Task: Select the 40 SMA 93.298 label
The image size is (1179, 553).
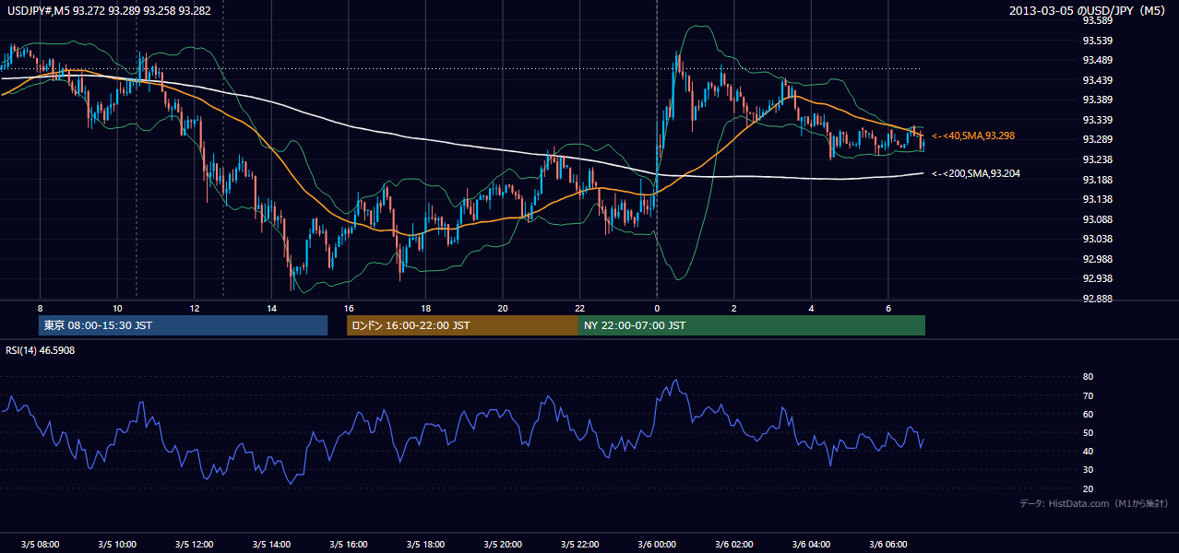Action: coord(973,135)
